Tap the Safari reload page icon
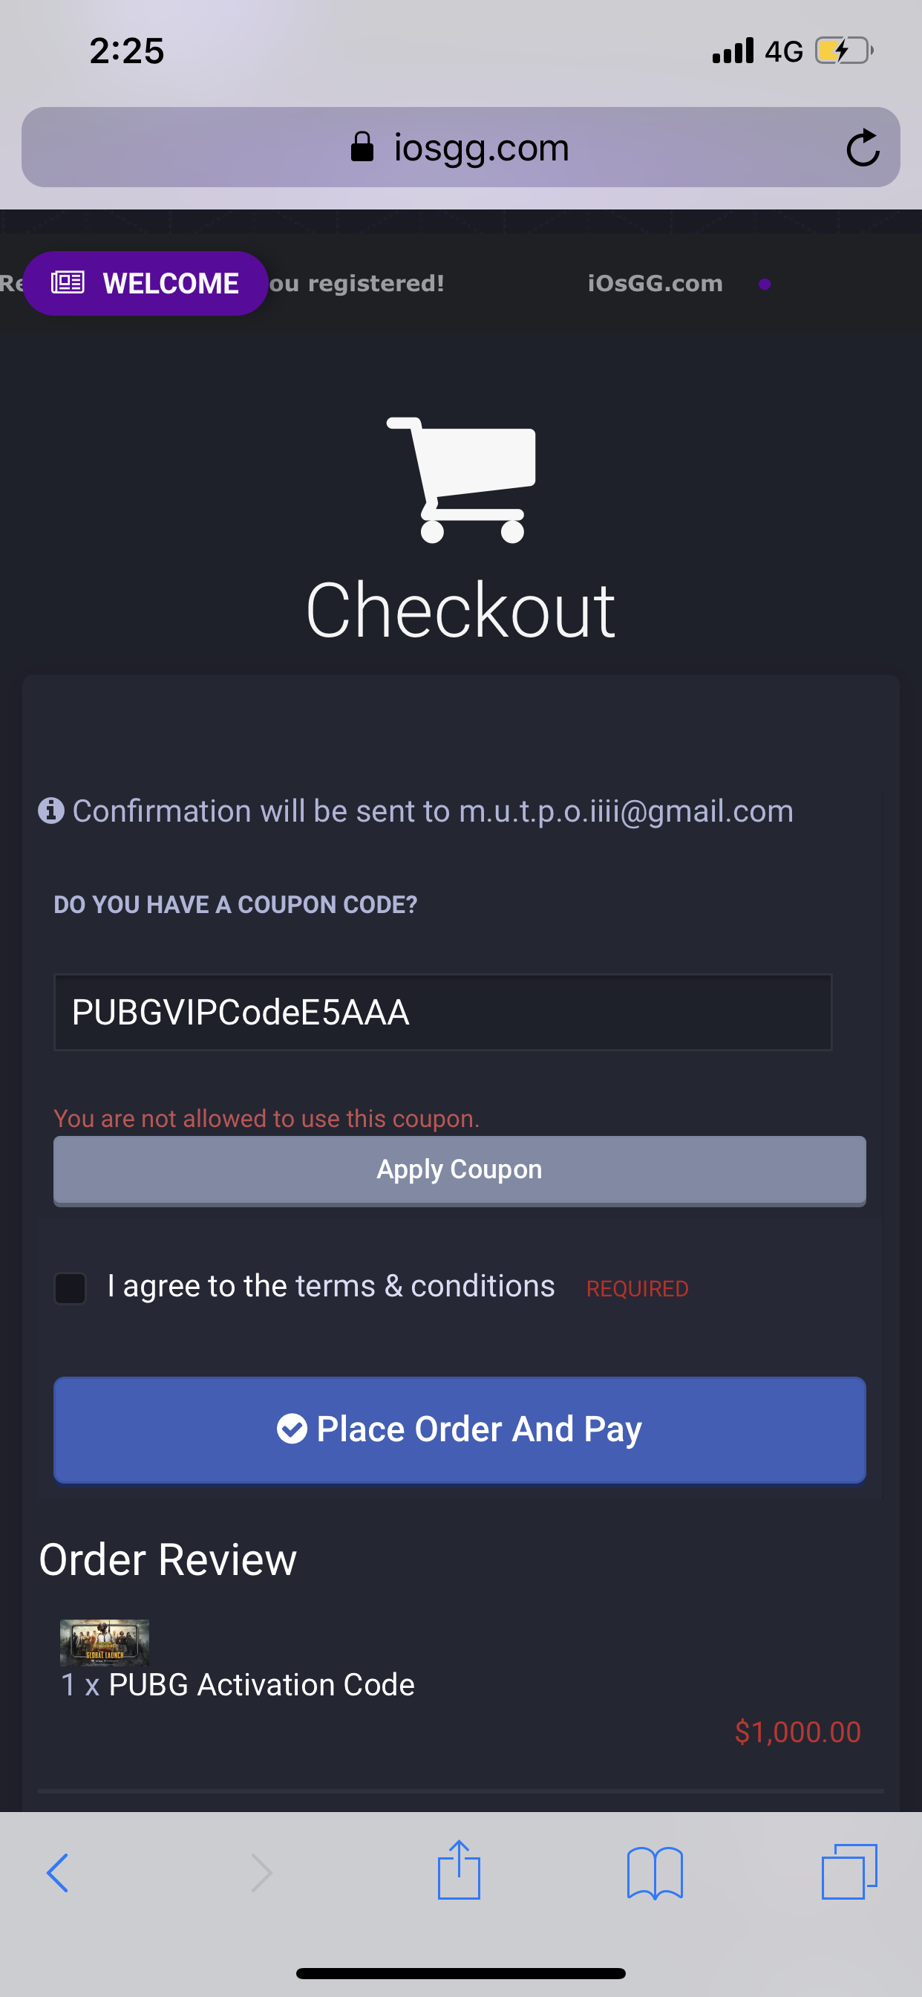 (x=862, y=147)
